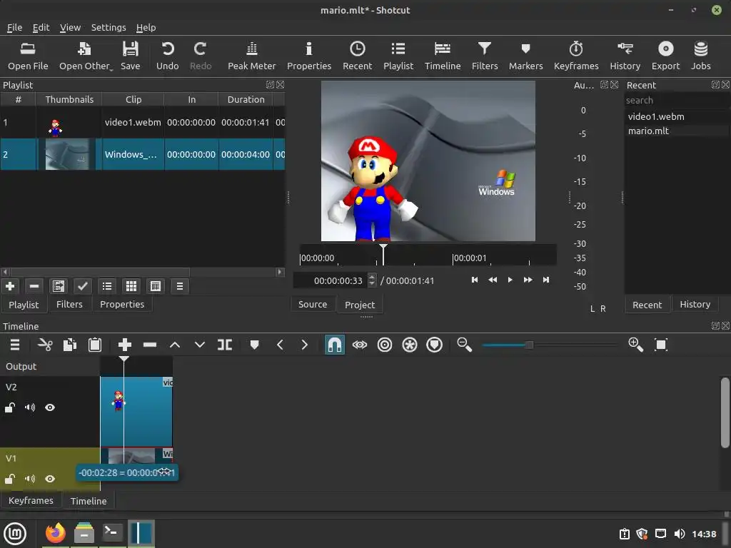Skip to the end of the video
The width and height of the screenshot is (731, 548).
point(546,280)
